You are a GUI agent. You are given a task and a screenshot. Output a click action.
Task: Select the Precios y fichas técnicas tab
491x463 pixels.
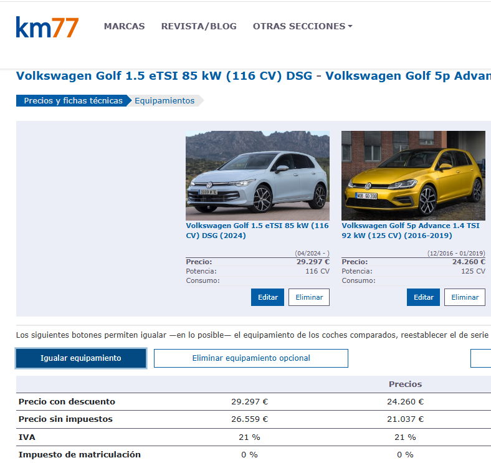73,100
